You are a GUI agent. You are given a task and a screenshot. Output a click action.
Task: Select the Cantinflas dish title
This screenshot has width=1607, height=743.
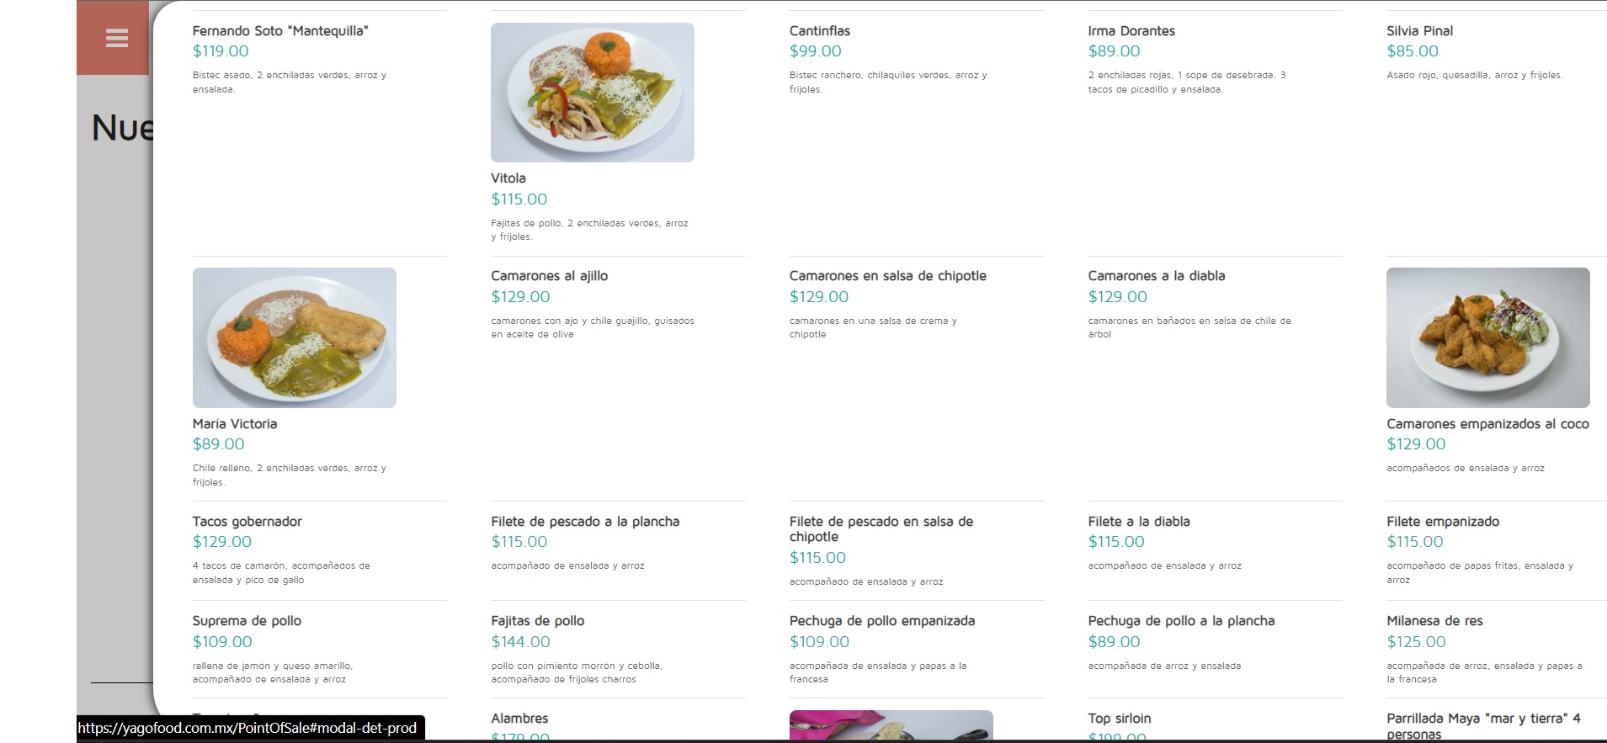[x=819, y=31]
